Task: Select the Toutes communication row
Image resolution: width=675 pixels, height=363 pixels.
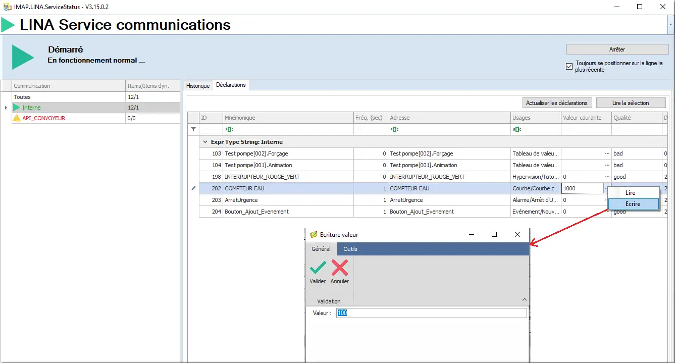Action: (95, 97)
